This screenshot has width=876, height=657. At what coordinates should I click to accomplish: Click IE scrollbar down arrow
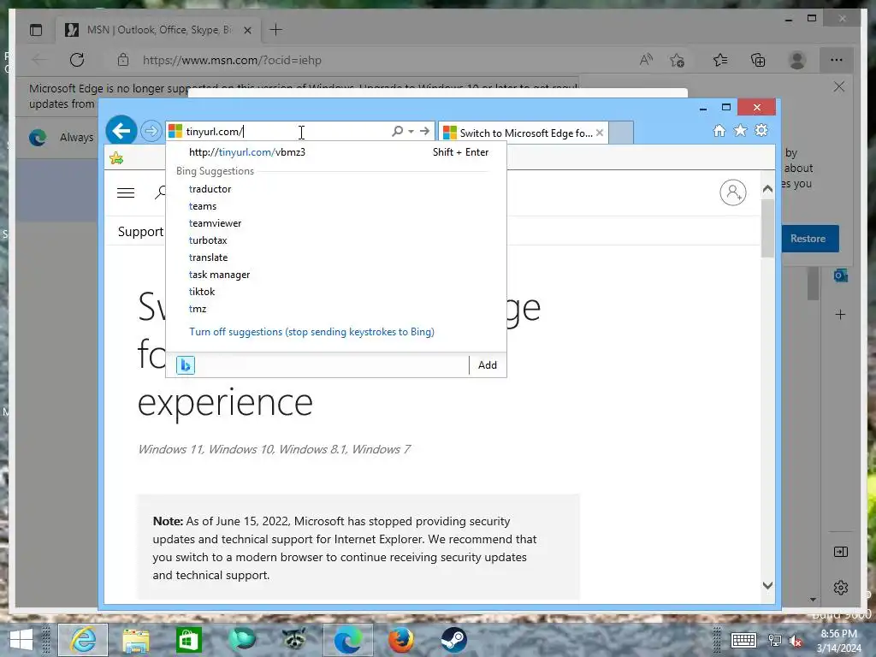tap(767, 585)
